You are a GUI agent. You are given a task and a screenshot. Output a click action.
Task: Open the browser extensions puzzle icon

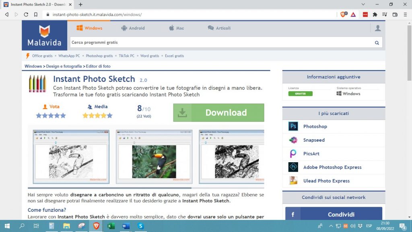pyautogui.click(x=375, y=14)
